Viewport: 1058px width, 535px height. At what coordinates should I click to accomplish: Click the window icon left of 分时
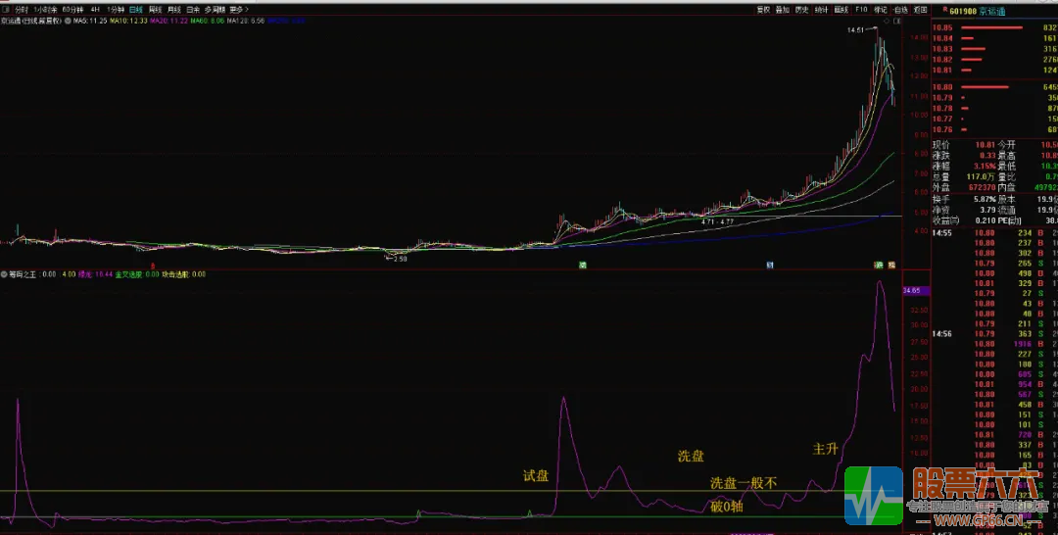[5, 9]
